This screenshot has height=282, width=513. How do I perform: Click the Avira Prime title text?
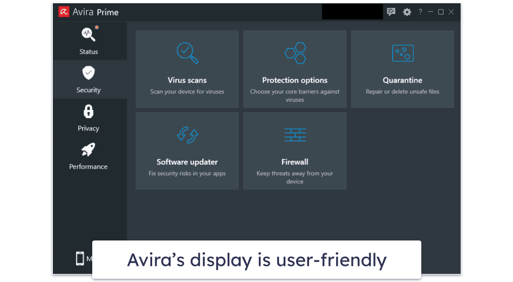pyautogui.click(x=95, y=12)
